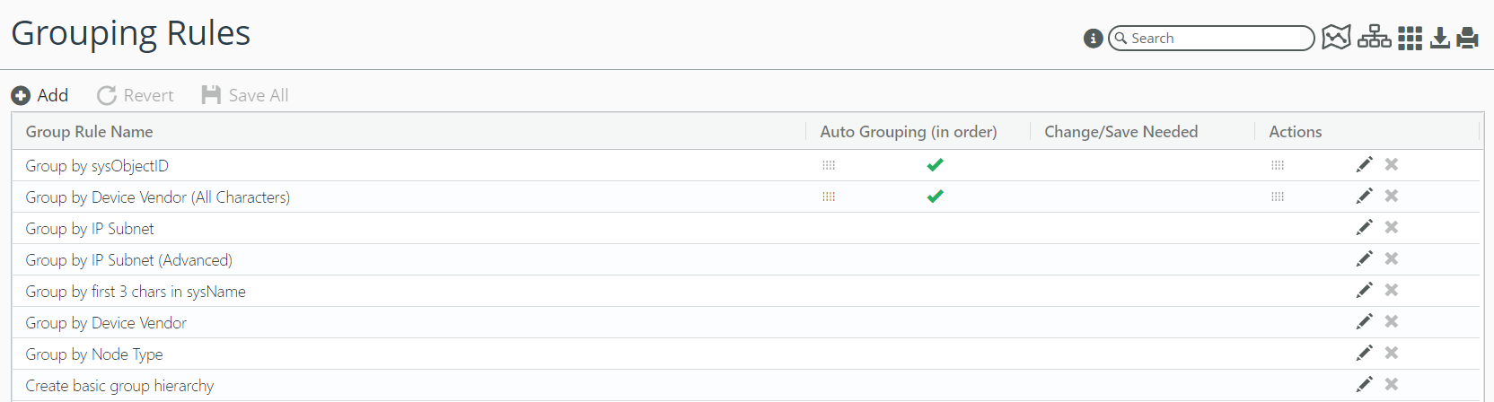Click Actions drag handle for Device Vendor (All Characters)
Image resolution: width=1494 pixels, height=402 pixels.
click(1278, 197)
